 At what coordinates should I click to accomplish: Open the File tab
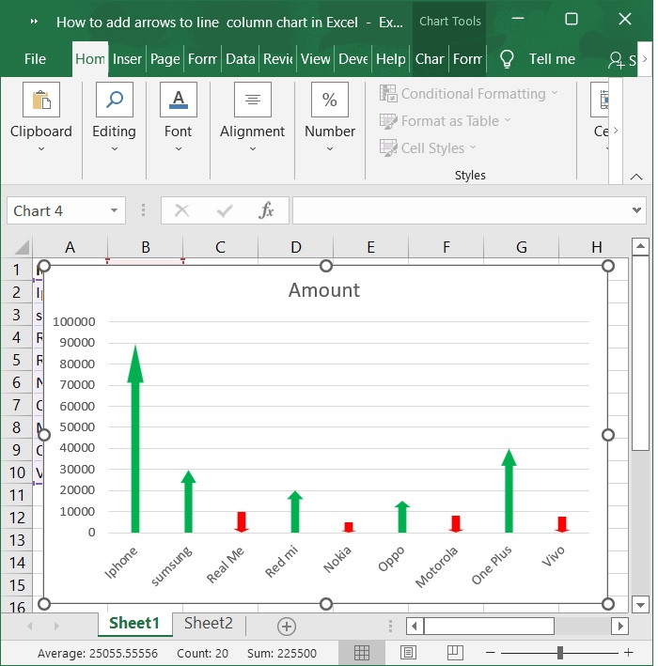(35, 59)
